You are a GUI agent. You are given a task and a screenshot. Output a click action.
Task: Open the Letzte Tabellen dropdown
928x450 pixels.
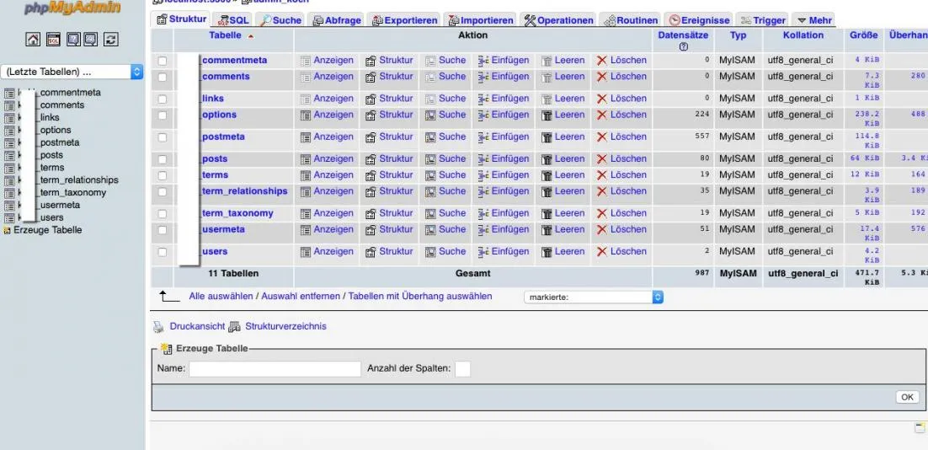pos(72,72)
